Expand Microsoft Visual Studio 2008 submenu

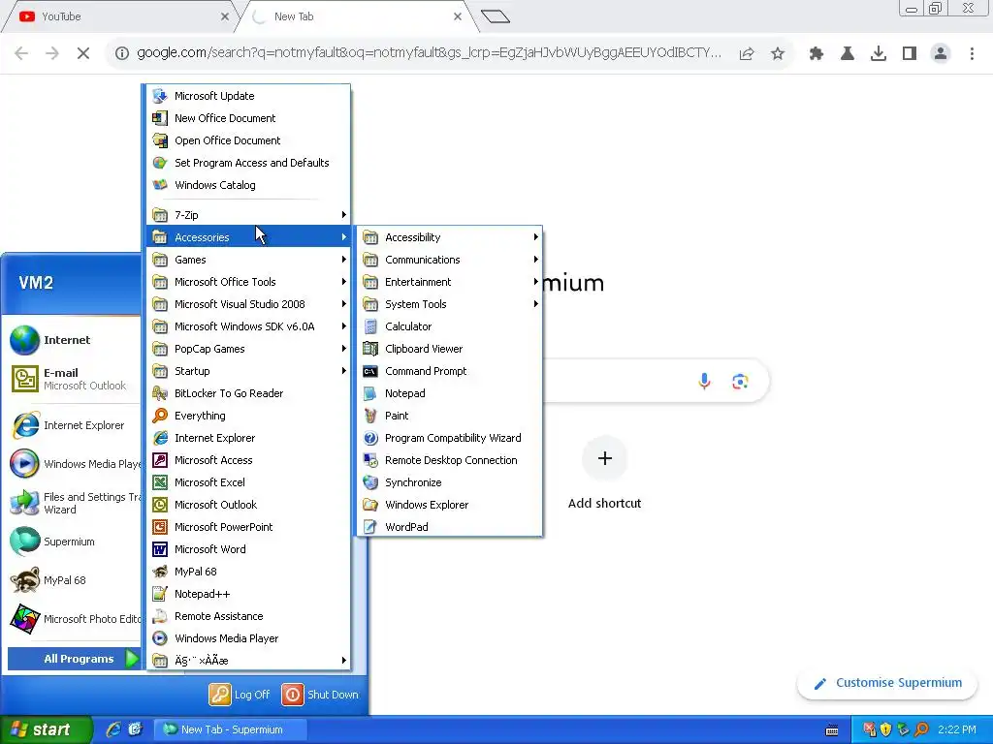(248, 303)
